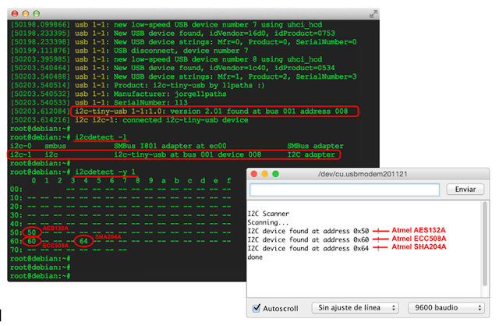Close the serial monitor window with red button

point(254,174)
